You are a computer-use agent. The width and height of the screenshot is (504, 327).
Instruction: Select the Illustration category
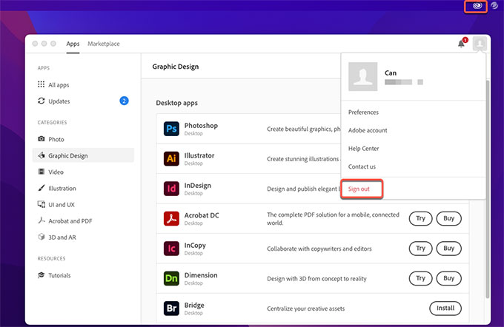click(x=62, y=189)
